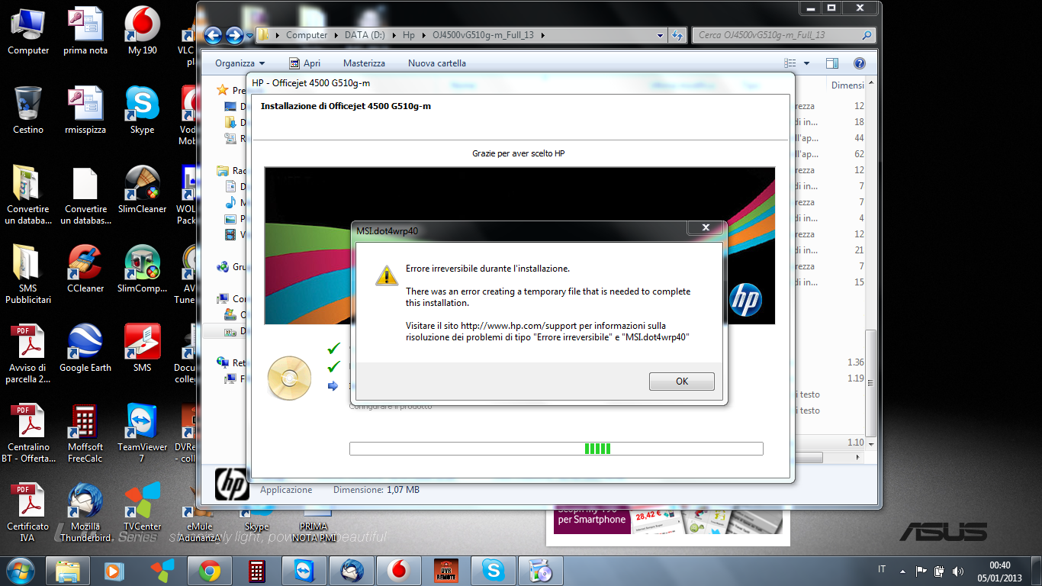
Task: Open the recent pages dropdown beside Forward
Action: (249, 36)
